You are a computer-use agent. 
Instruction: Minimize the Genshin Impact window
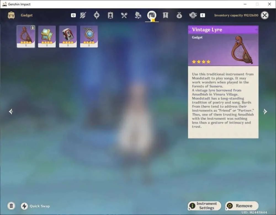[x=245, y=4]
